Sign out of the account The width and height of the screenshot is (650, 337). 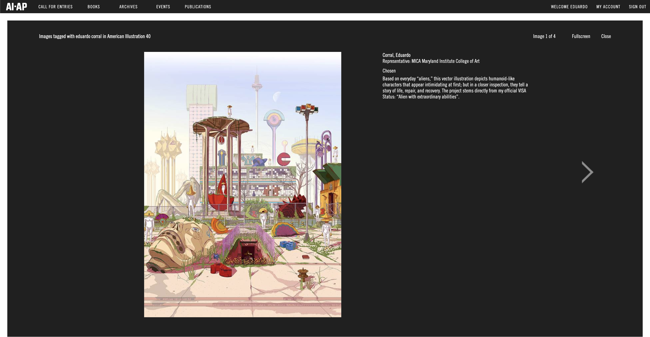coord(637,7)
